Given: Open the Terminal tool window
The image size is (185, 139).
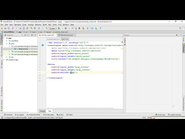Looking at the screenshot, I should 8,115.
